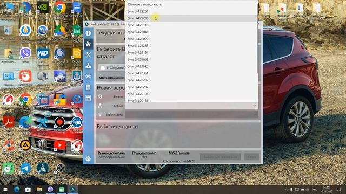
Task: Pick Sync 3.4.21020 from the dropdown list
Action: pyautogui.click(x=191, y=66)
